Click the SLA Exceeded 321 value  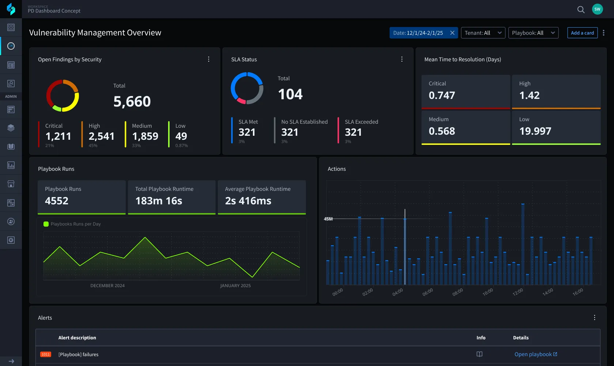[353, 132]
